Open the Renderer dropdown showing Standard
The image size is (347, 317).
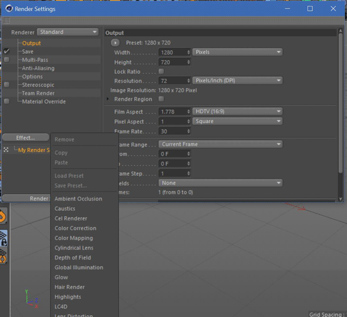(68, 32)
